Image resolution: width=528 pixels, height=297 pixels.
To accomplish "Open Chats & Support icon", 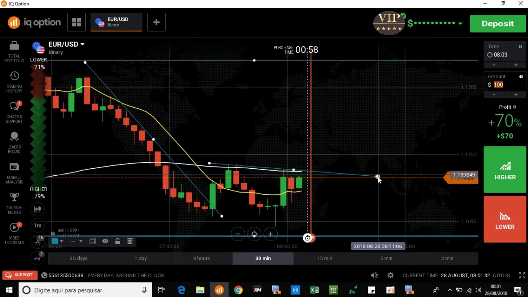I will click(x=14, y=106).
